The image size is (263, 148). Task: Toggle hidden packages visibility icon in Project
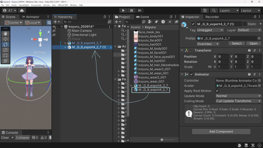point(176,22)
